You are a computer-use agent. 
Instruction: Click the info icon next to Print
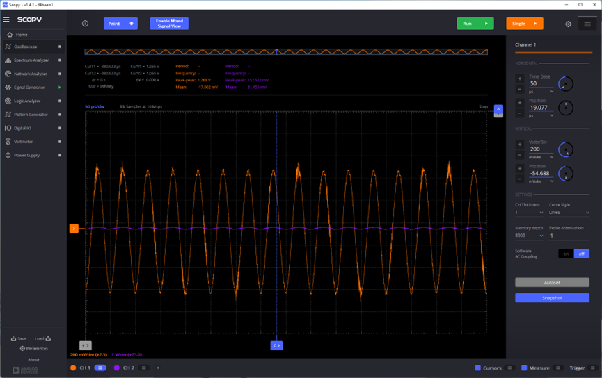pyautogui.click(x=85, y=24)
